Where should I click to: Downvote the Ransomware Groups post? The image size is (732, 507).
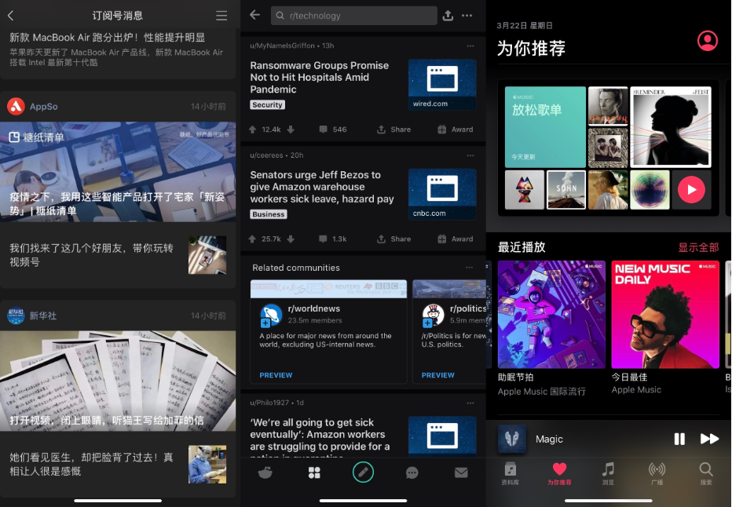pyautogui.click(x=291, y=129)
